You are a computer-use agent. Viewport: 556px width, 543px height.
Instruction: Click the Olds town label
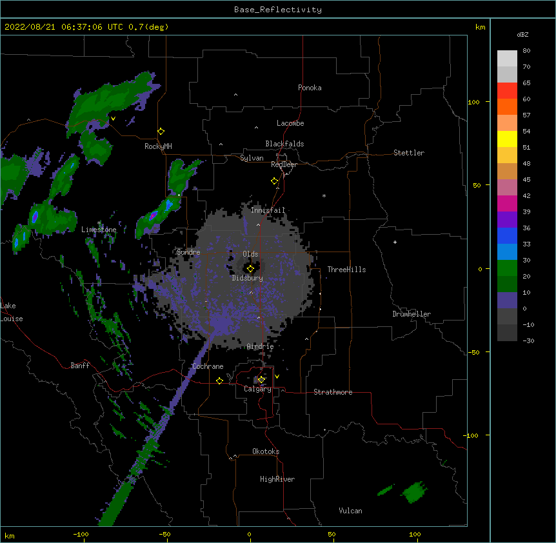click(x=250, y=254)
